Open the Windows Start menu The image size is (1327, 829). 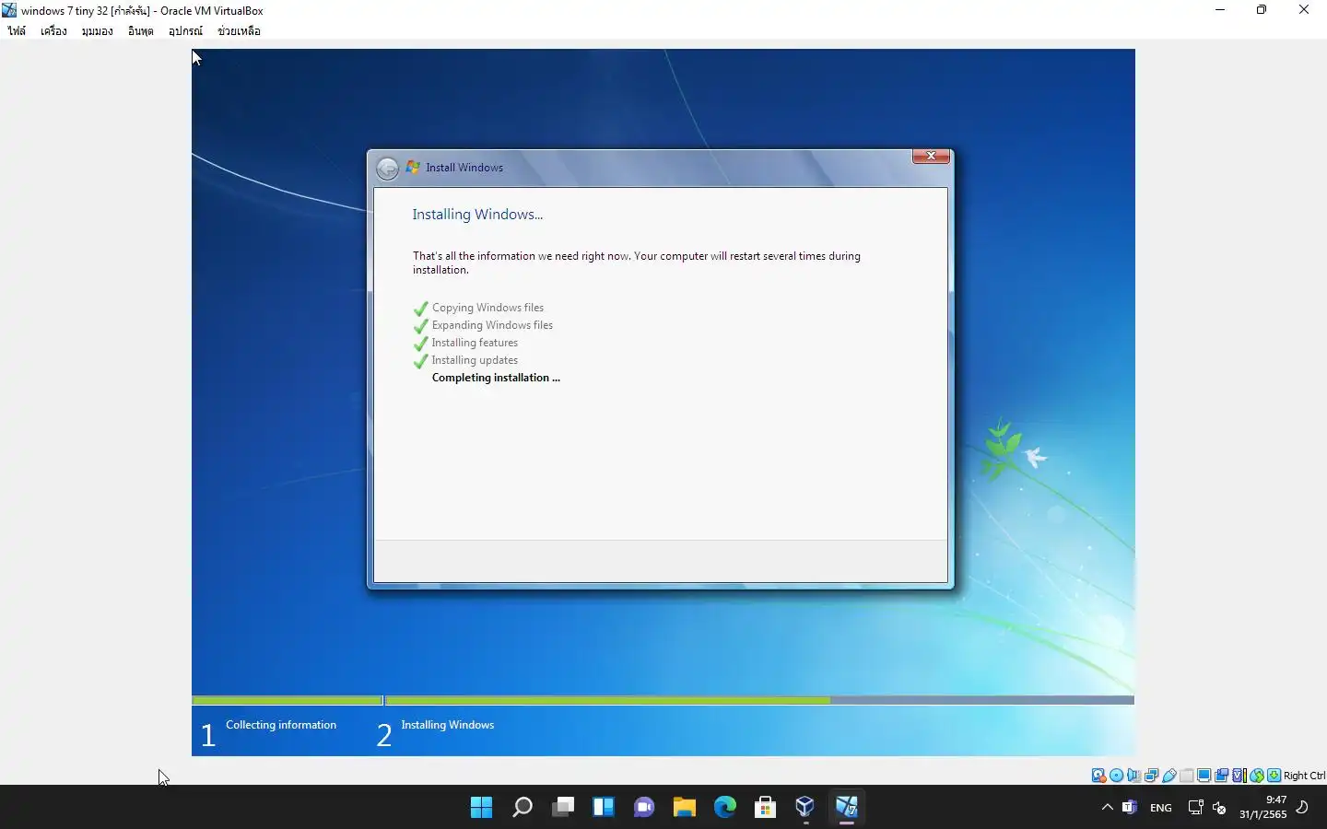click(481, 808)
